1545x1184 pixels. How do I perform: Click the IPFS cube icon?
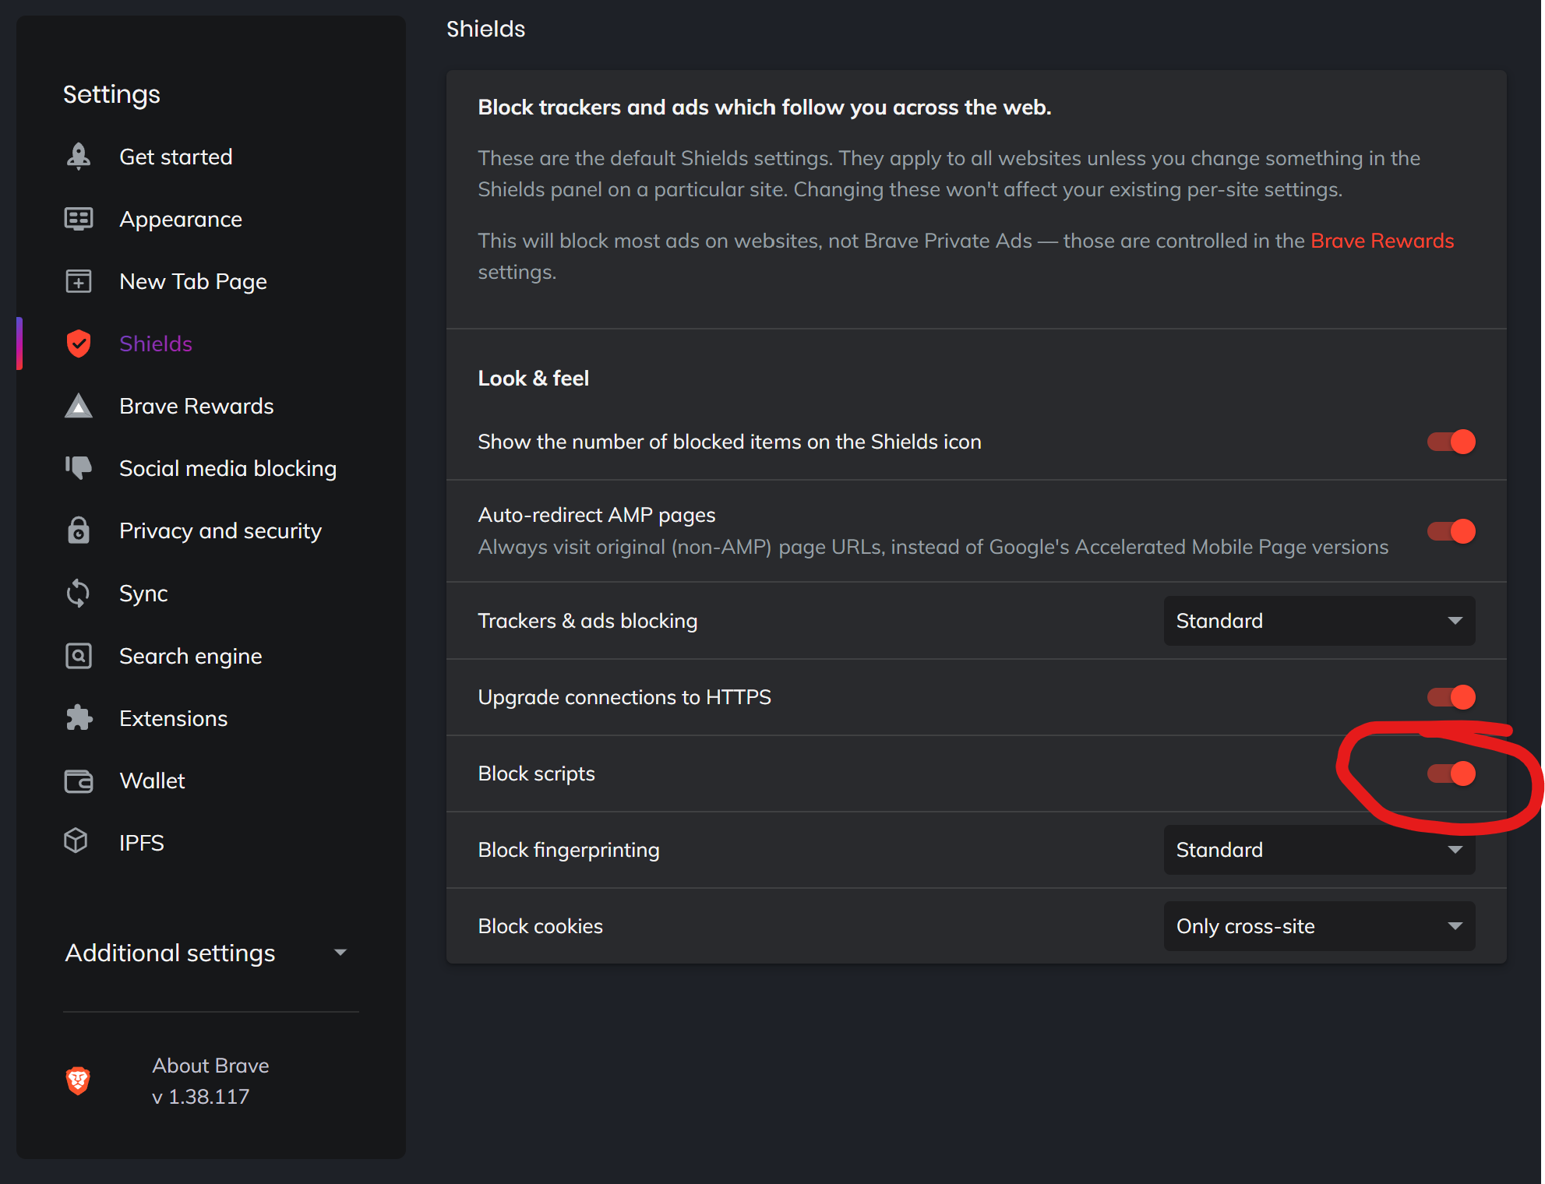[x=76, y=841]
